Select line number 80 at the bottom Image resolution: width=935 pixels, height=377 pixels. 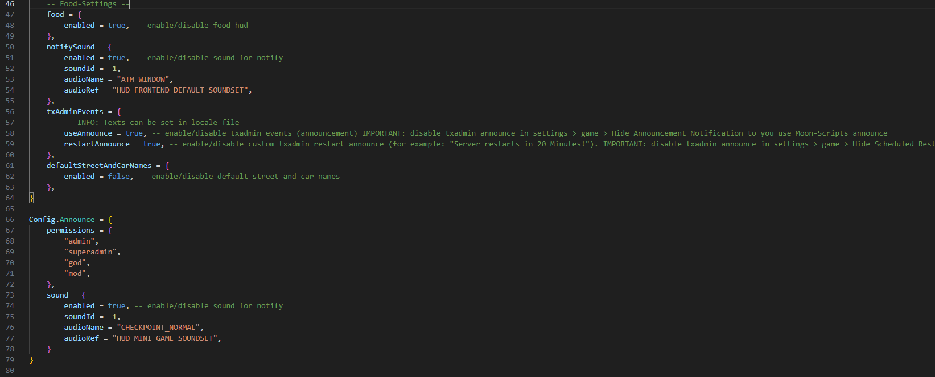click(10, 371)
